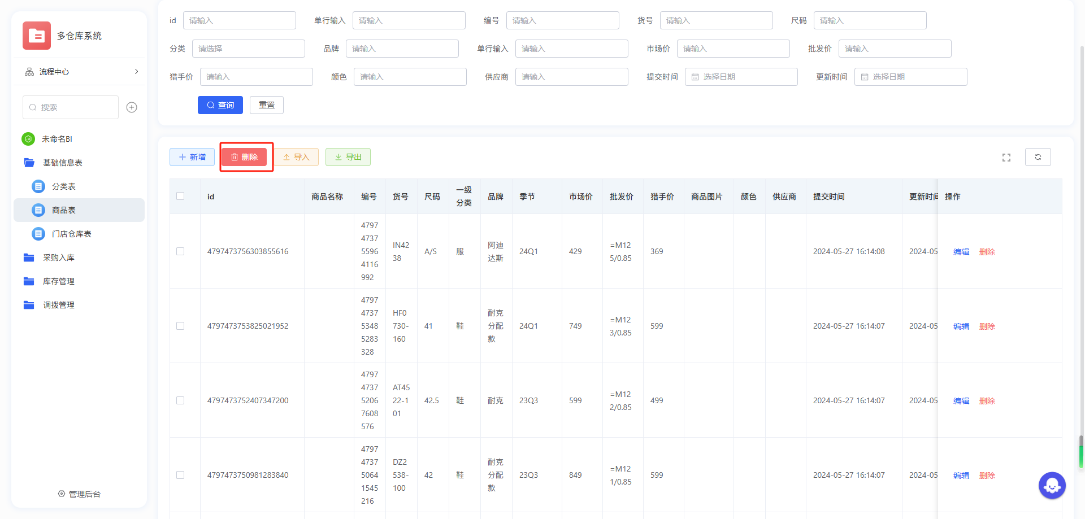Open the 提交时间 date picker
The height and width of the screenshot is (519, 1085).
pyautogui.click(x=741, y=77)
